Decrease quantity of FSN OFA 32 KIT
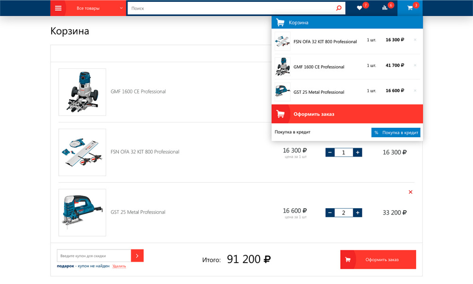This screenshot has width=473, height=284. click(330, 152)
